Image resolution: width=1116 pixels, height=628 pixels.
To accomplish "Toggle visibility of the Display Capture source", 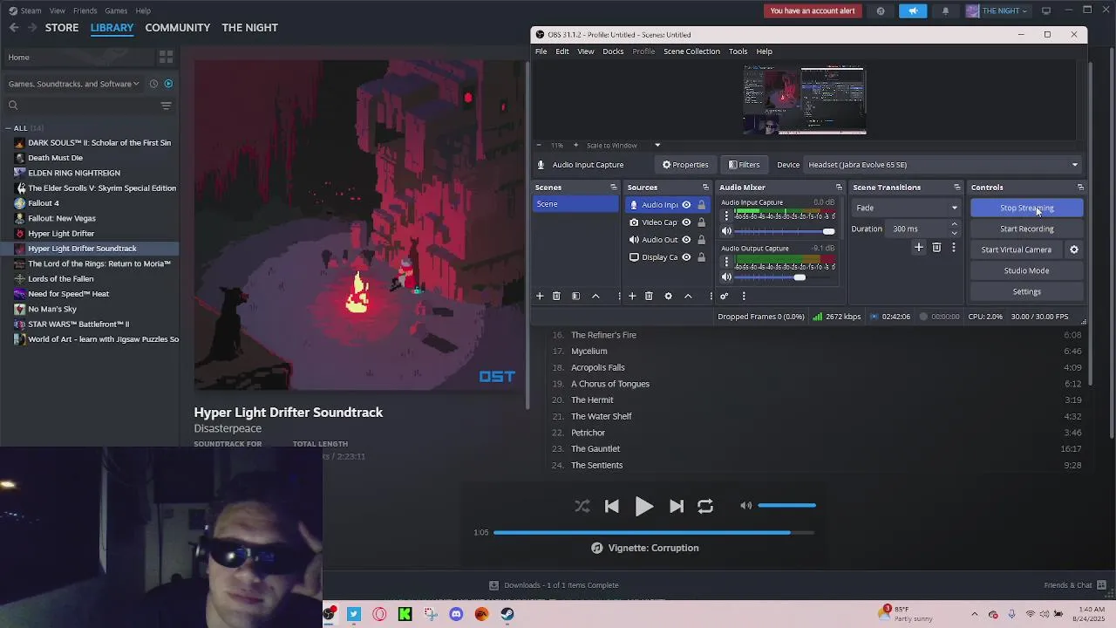I will pos(686,257).
